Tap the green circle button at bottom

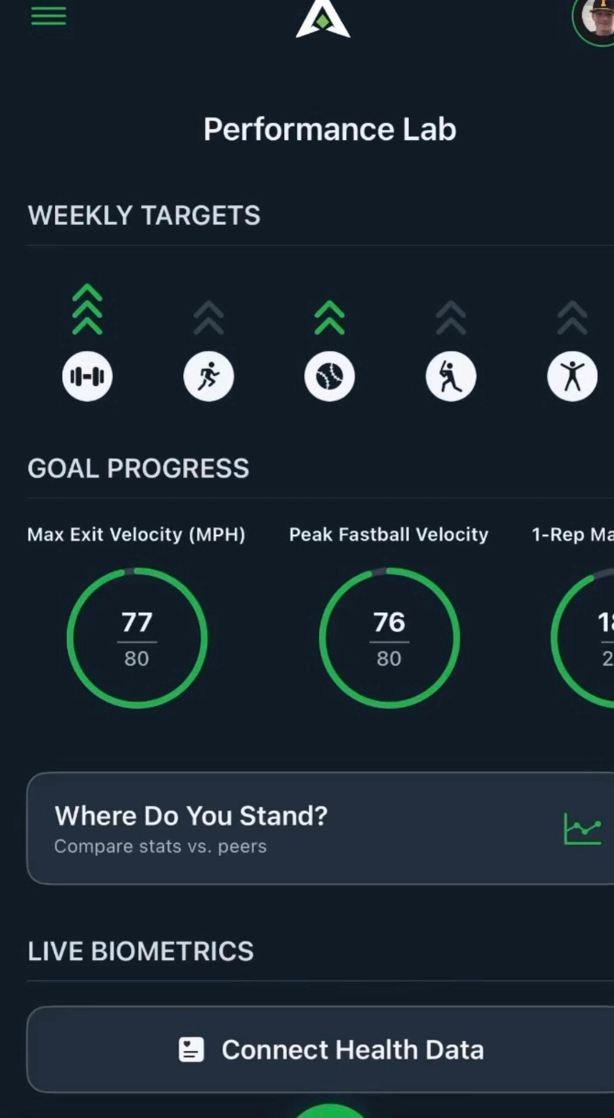[x=330, y=1111]
